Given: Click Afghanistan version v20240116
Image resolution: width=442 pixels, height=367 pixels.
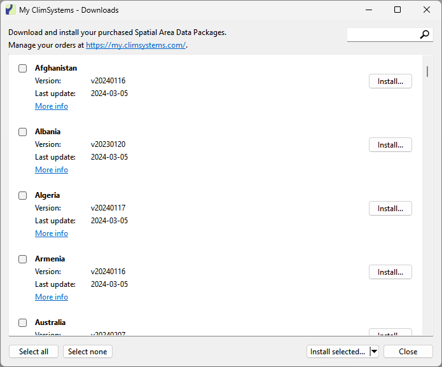Looking at the screenshot, I should tap(108, 81).
